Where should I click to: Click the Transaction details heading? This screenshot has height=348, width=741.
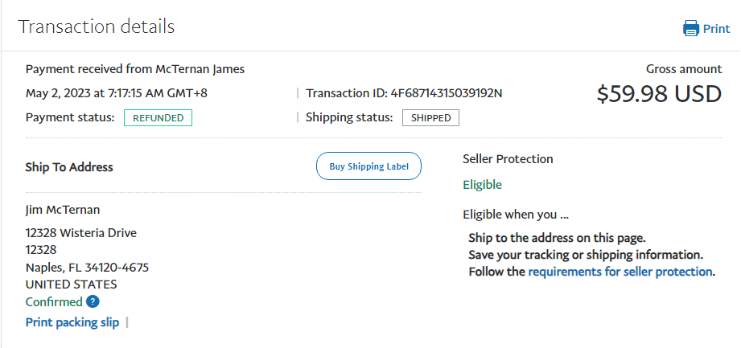96,27
